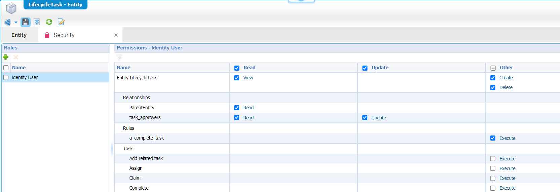The width and height of the screenshot is (560, 192).
Task: Switch to the Entity tab
Action: pyautogui.click(x=19, y=35)
